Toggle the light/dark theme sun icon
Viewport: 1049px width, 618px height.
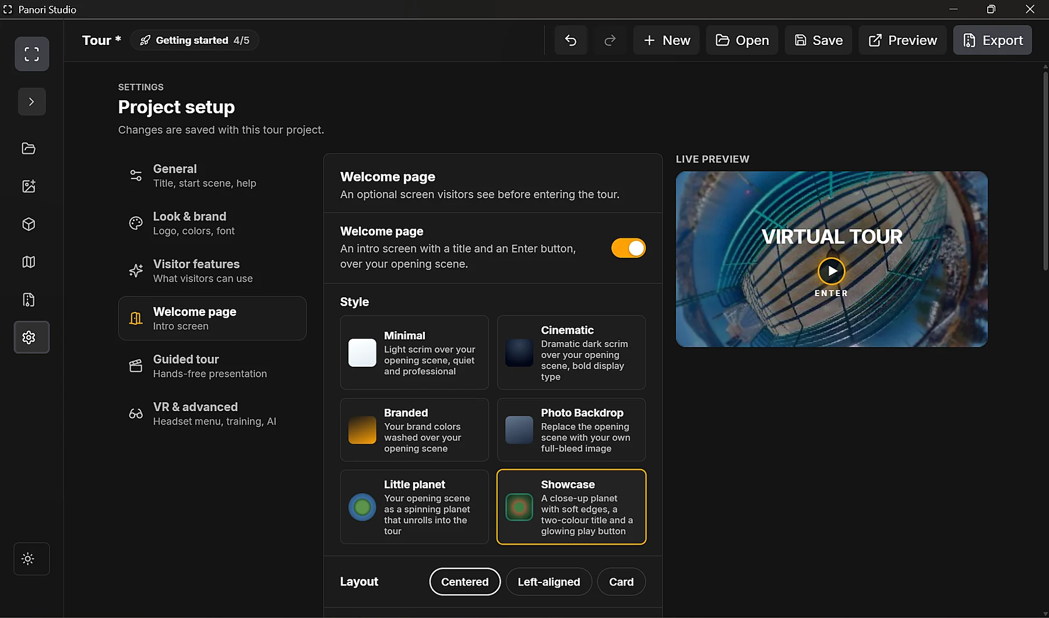(x=31, y=559)
